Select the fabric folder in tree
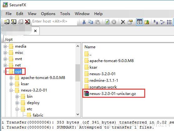This screenshot has width=174, height=131. 38,115
